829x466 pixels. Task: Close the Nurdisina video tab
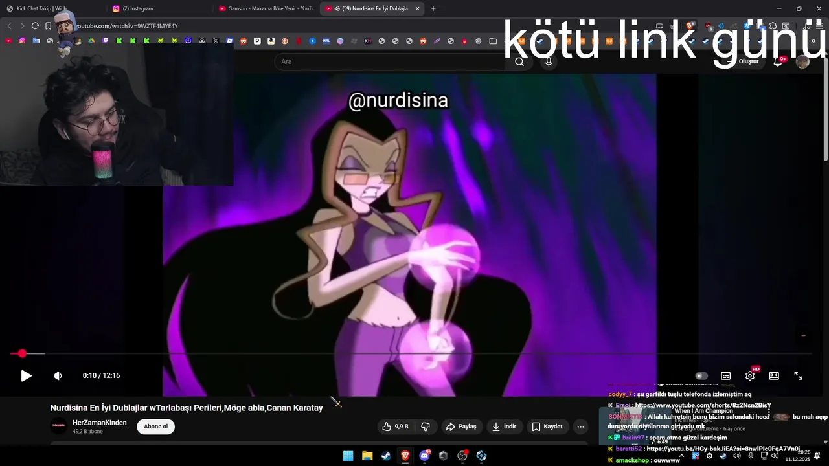click(x=417, y=8)
